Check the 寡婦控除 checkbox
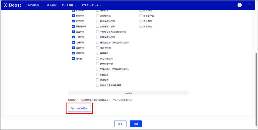 (x=98, y=53)
